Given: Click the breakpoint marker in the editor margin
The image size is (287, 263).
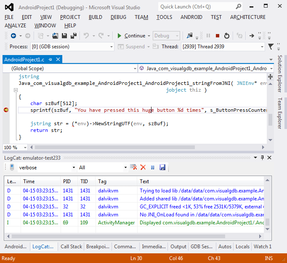Looking at the screenshot, I should point(6,110).
